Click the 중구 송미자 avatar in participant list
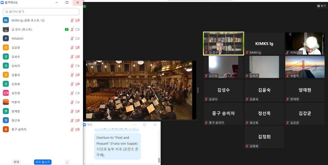The width and height of the screenshot is (328, 165). coord(6,129)
